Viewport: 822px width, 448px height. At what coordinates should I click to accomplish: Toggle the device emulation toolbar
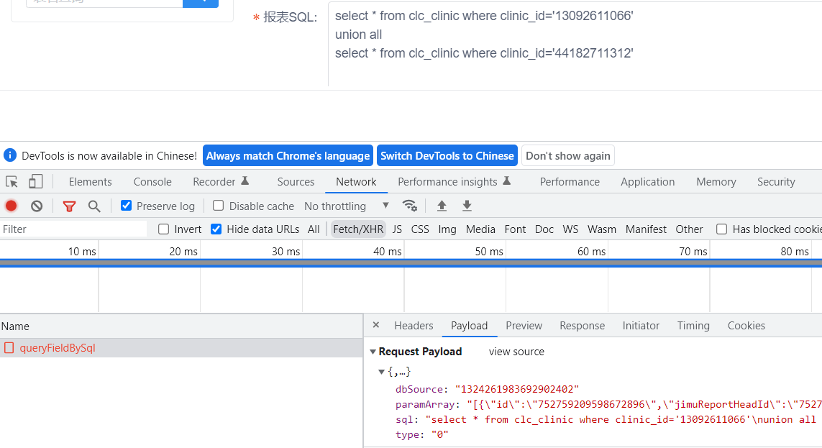36,181
